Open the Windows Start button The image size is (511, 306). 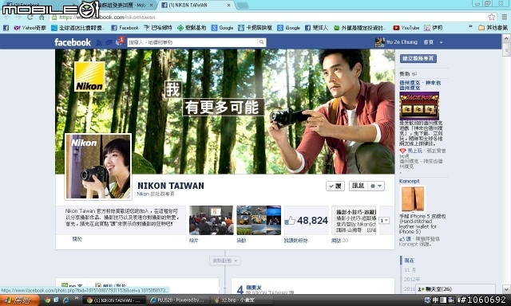(x=19, y=300)
